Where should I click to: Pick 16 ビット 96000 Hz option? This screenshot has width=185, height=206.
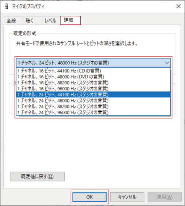[x=93, y=89]
